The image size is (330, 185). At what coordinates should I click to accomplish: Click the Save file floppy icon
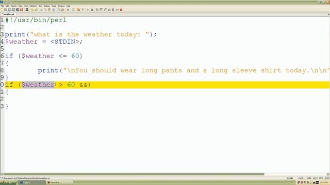pos(10,10)
